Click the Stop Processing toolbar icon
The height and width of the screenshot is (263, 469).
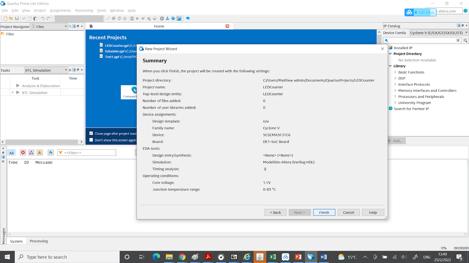132,18
